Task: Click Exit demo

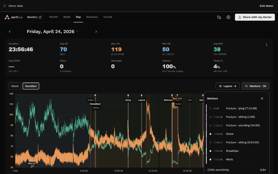Action: (x=266, y=6)
